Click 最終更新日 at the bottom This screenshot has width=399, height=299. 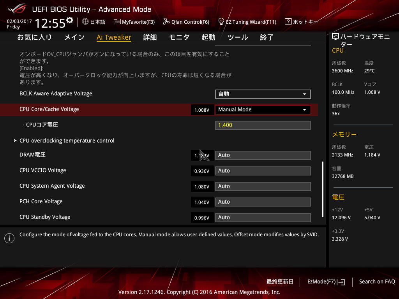[x=280, y=282]
